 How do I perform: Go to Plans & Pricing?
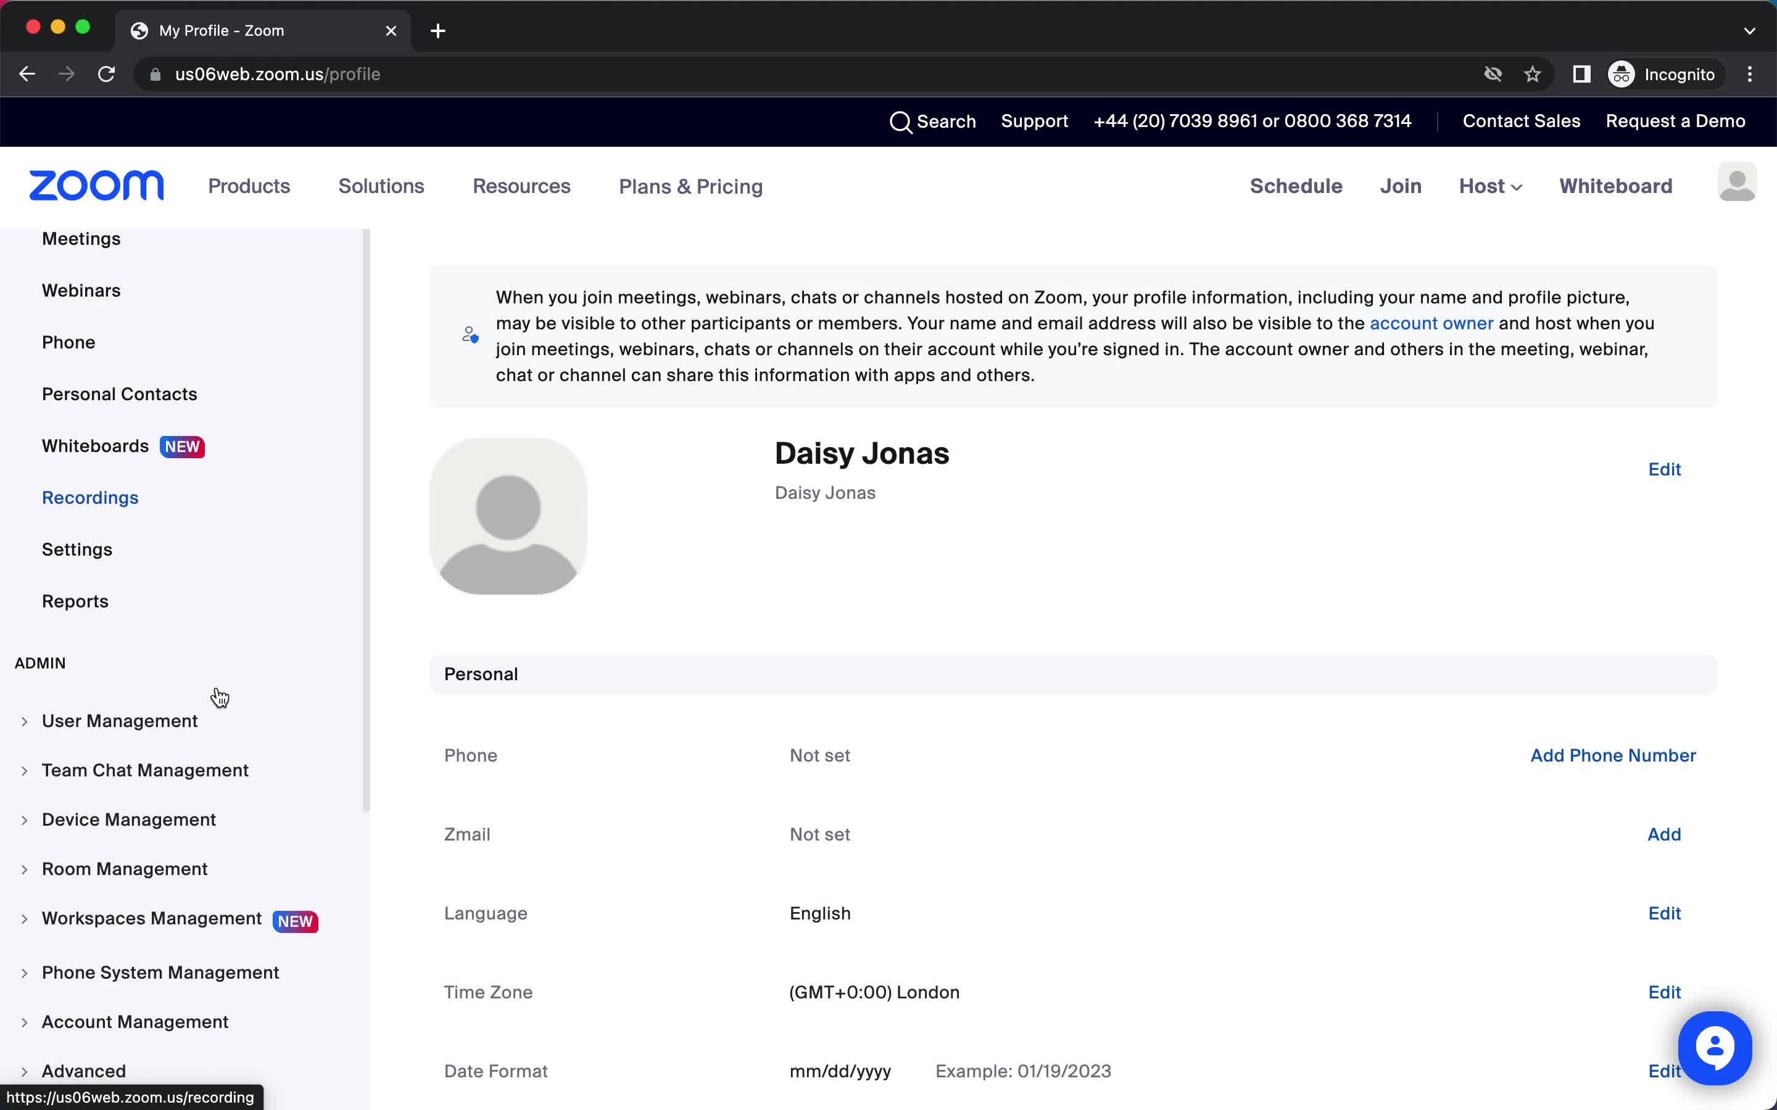tap(690, 186)
